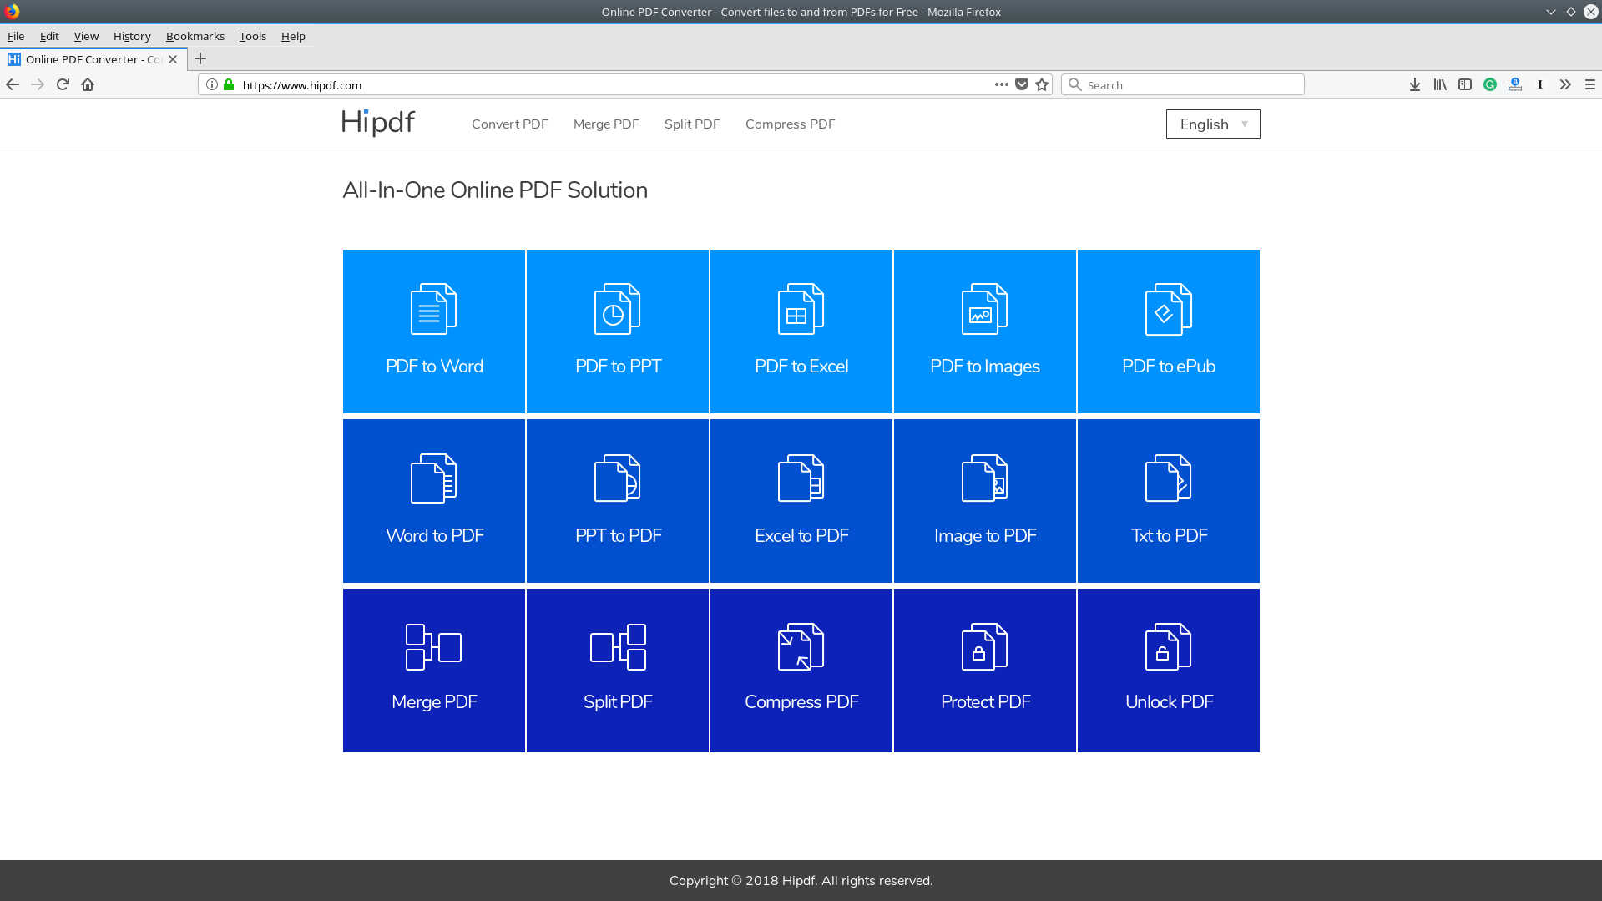
Task: Open the Txt to PDF converter tile
Action: 1169,501
